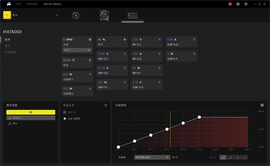
Task: Click the fan curve point at 20 °C
Action: (x=119, y=147)
